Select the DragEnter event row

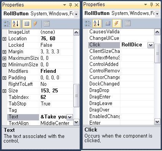121,97
